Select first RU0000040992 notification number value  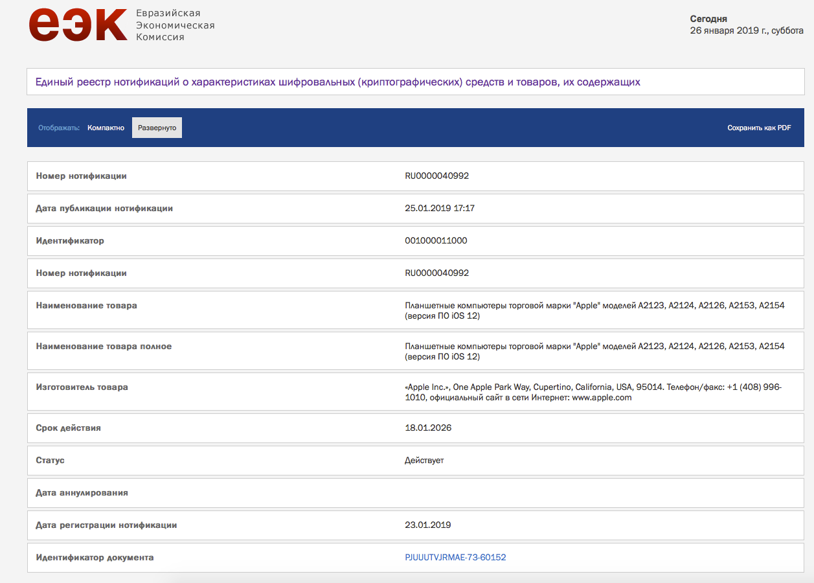click(436, 176)
